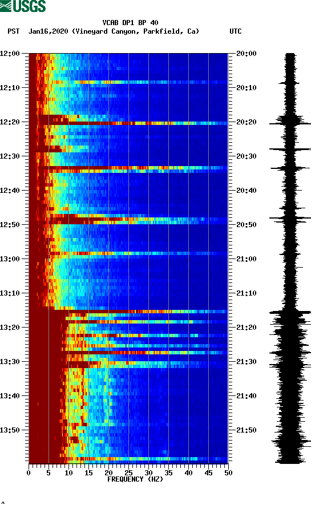Viewport: 315px width, 509px height.
Task: Click the 13:00 PST time label
Action: point(10,259)
